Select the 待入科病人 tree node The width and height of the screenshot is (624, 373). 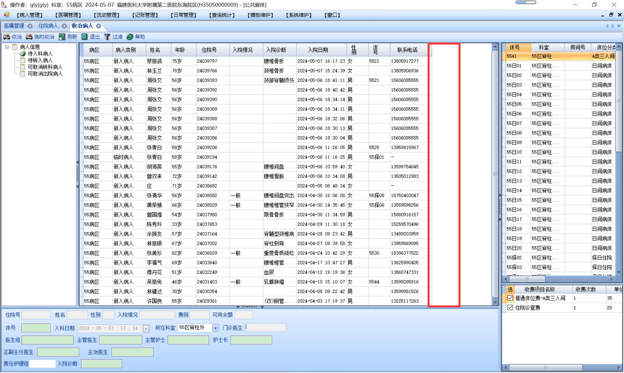(x=40, y=54)
